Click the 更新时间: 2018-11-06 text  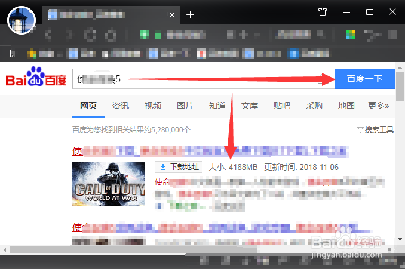point(301,167)
